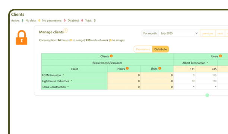Open the Albert Brennaman user dropdown arrow
The height and width of the screenshot is (134, 228).
click(208, 63)
